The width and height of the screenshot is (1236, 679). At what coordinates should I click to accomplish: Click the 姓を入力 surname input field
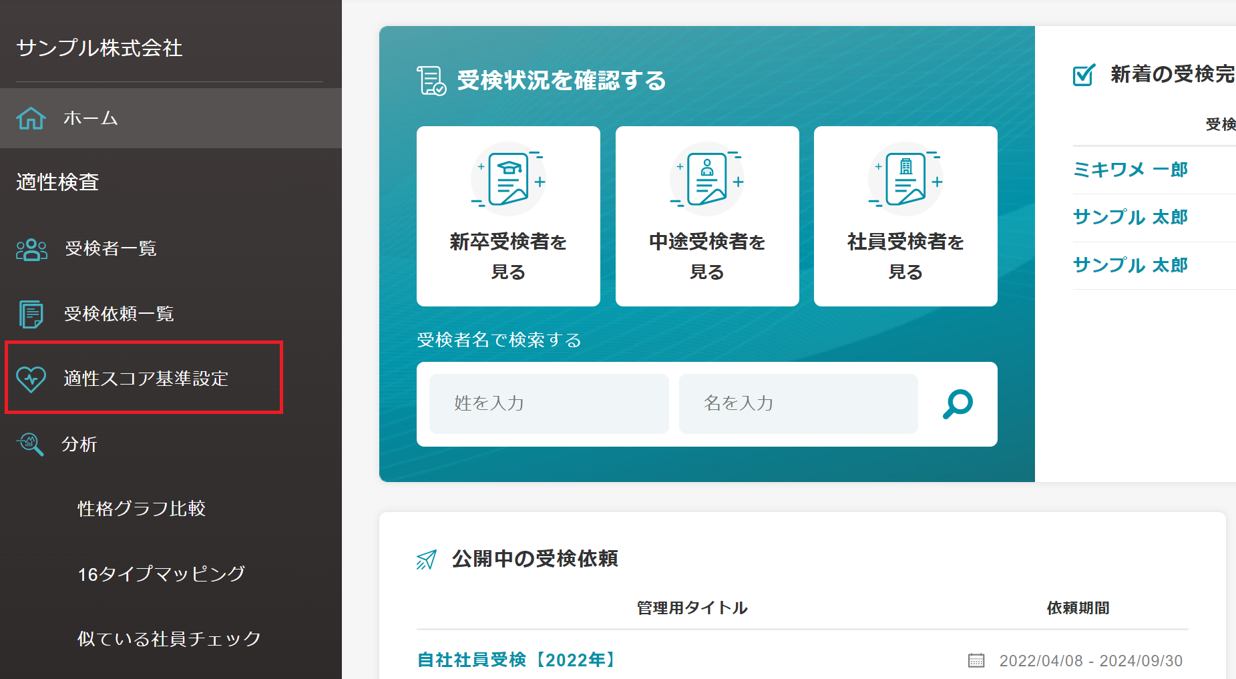click(x=548, y=403)
